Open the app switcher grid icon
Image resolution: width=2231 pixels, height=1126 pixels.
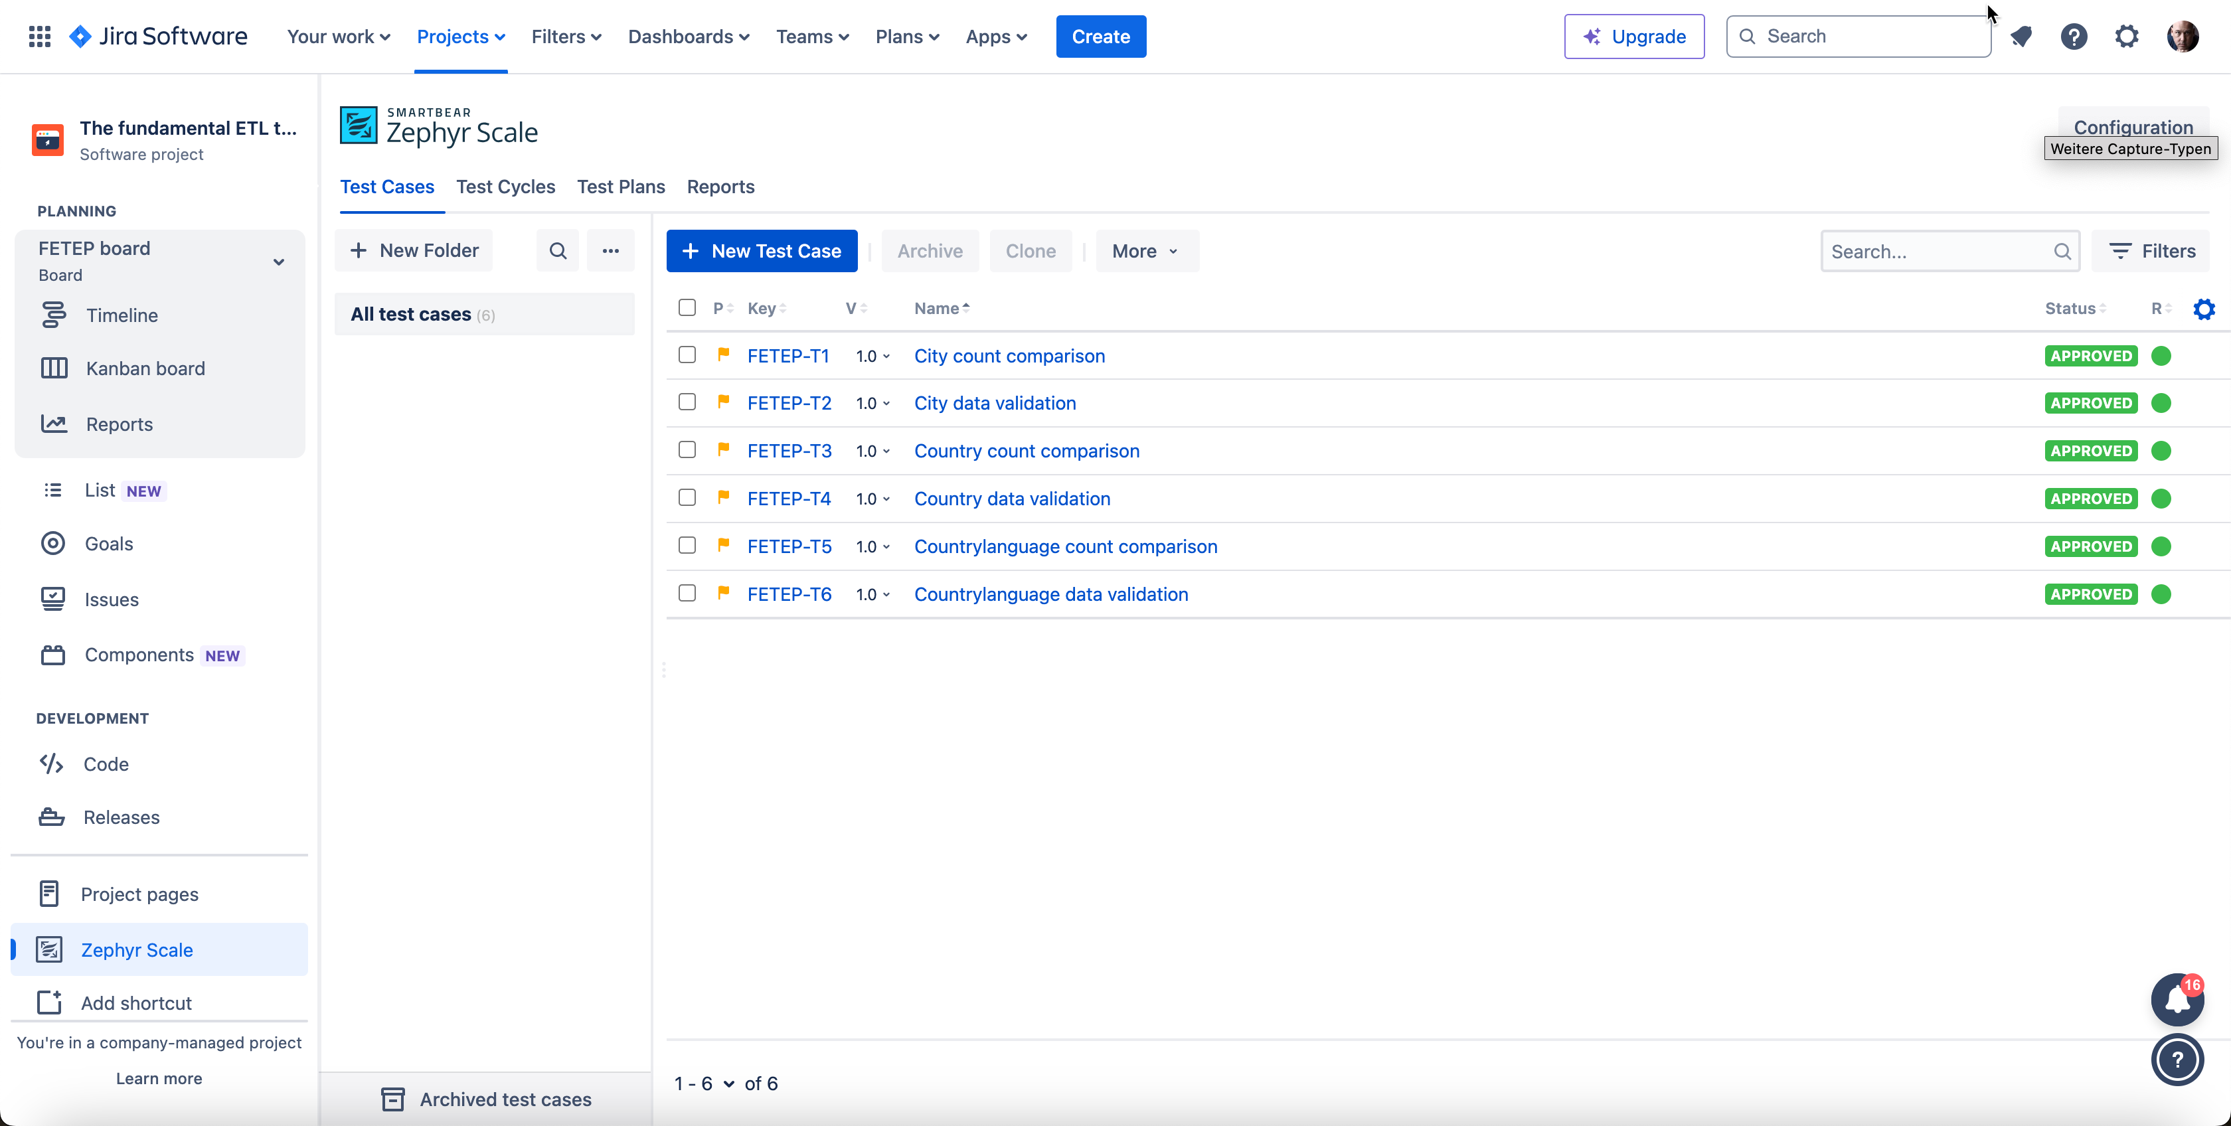pyautogui.click(x=40, y=37)
